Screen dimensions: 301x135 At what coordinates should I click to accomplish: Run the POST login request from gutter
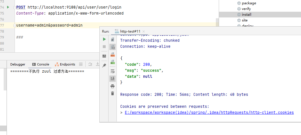(8, 7)
